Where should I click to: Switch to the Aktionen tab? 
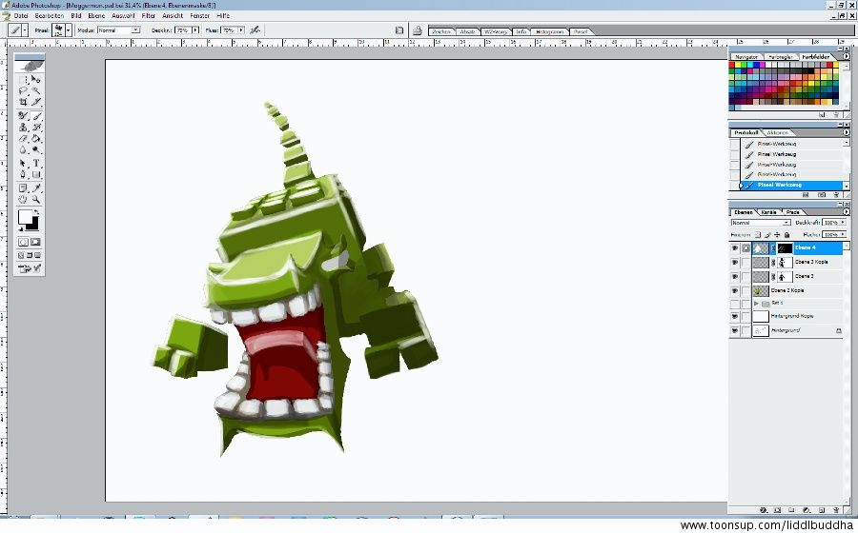click(777, 132)
